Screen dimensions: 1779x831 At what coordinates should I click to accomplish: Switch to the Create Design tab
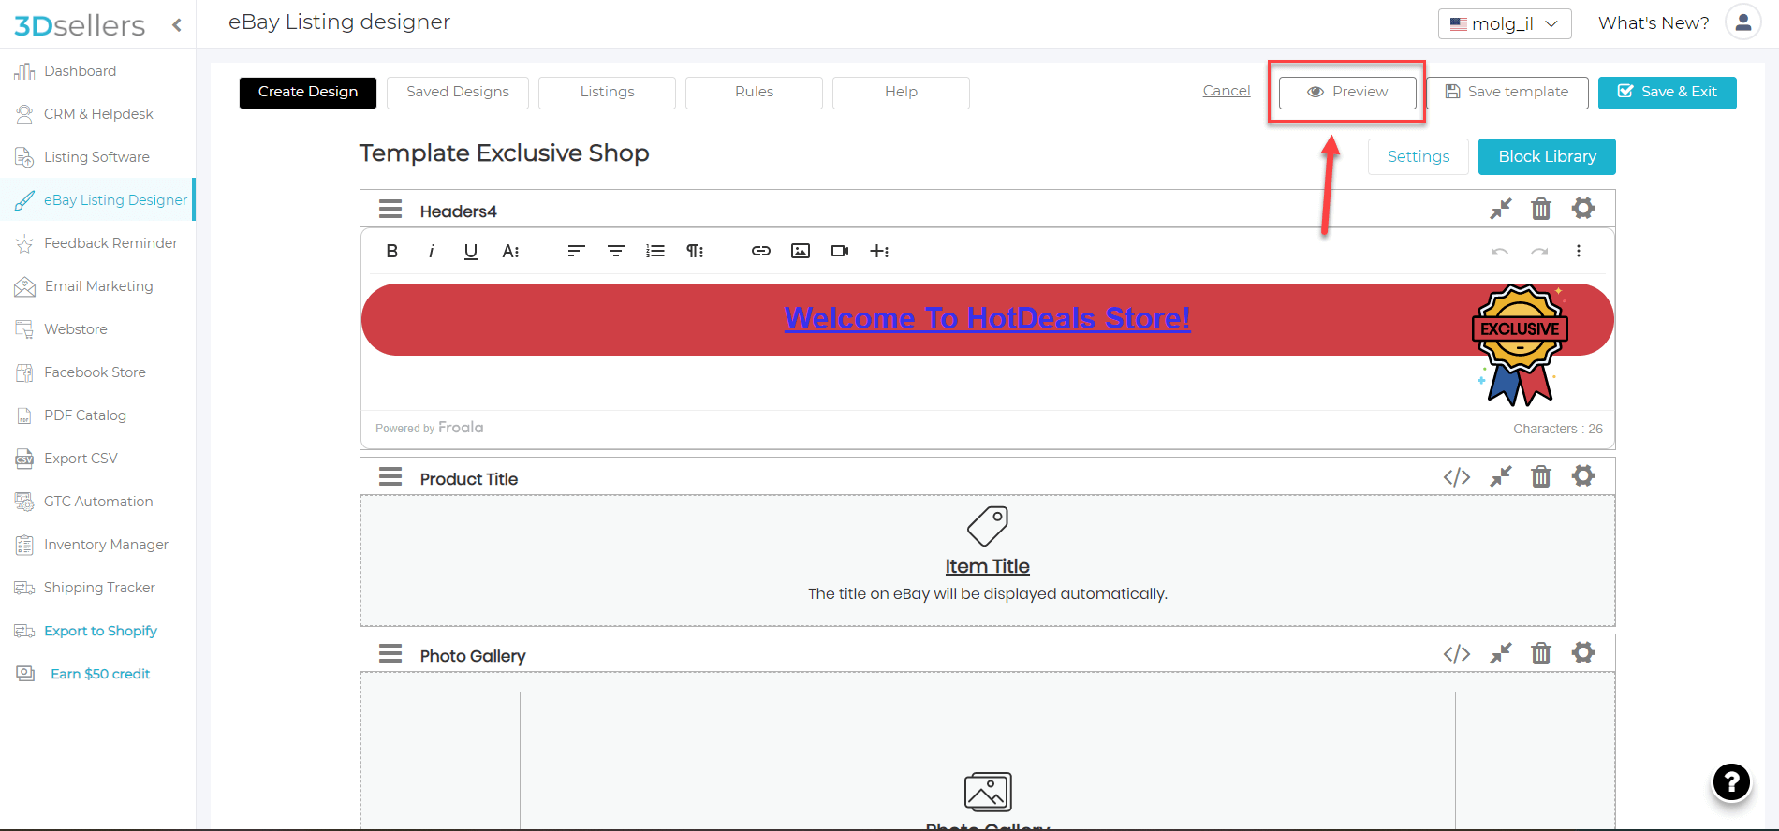[x=308, y=93]
